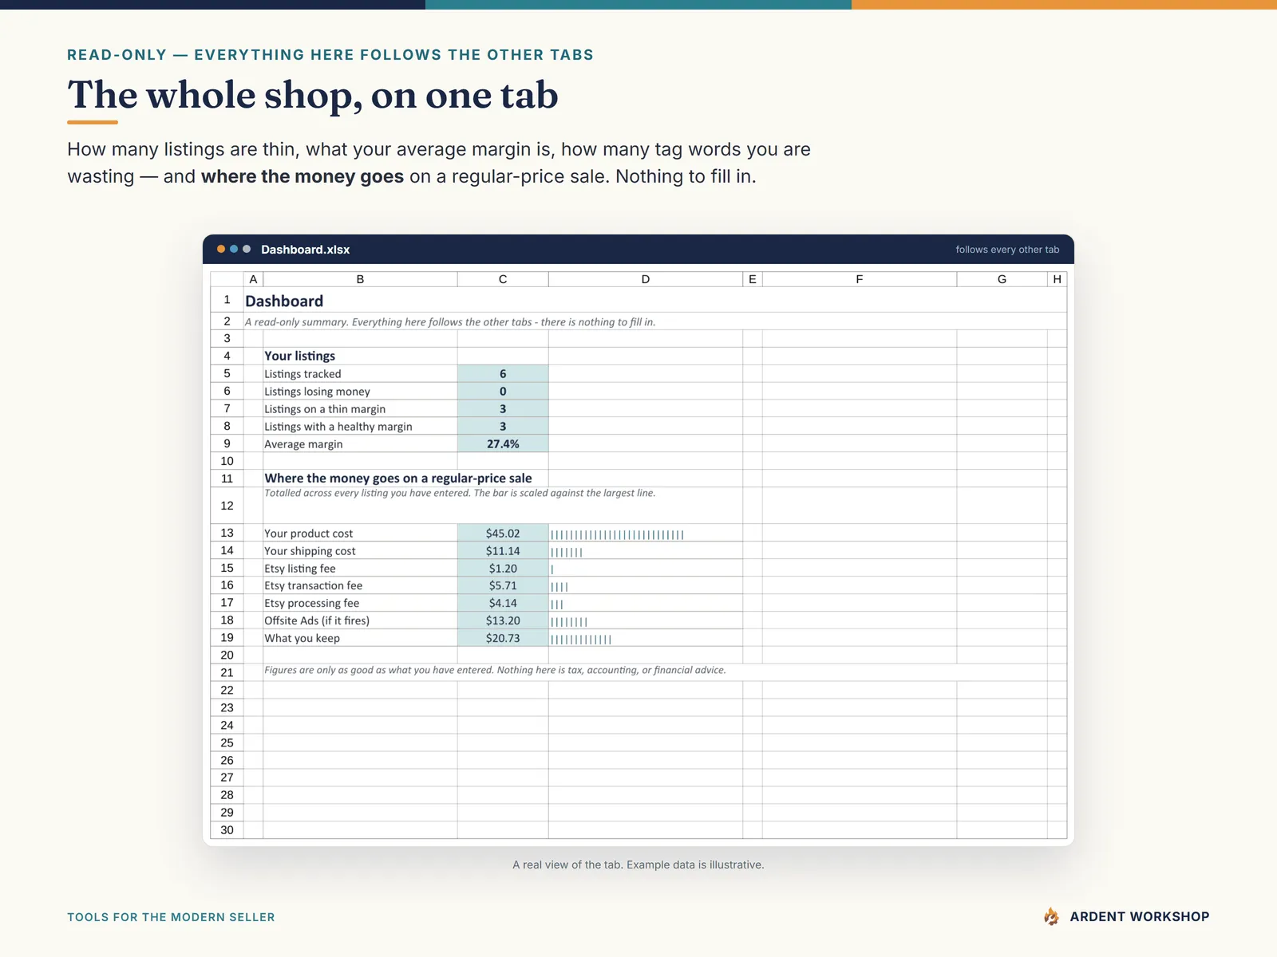Click the 'Totalled across every listing' note cell
The image size is (1277, 957).
tap(460, 493)
